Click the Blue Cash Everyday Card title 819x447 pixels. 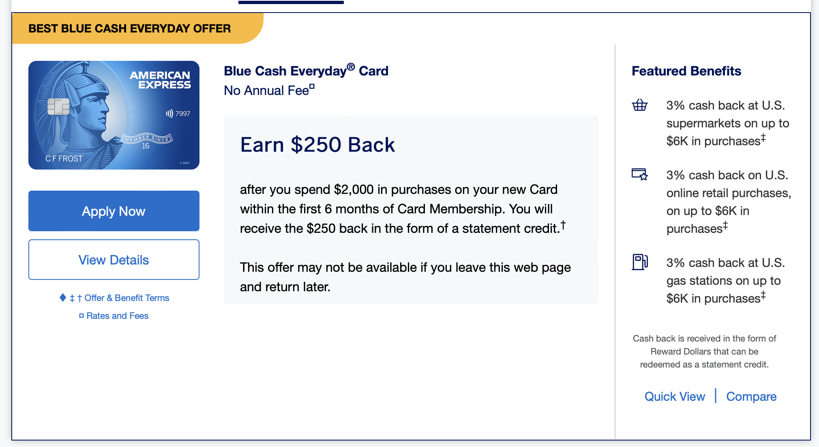point(306,71)
